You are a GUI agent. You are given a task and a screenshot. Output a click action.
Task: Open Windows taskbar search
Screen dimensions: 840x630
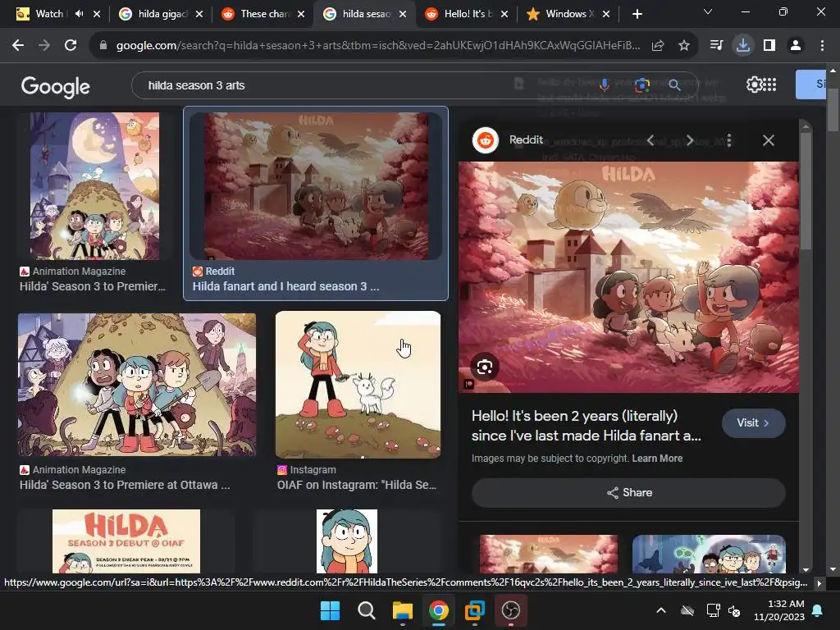[x=367, y=610]
